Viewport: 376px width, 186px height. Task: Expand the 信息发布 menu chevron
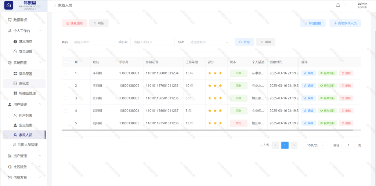coord(40,177)
